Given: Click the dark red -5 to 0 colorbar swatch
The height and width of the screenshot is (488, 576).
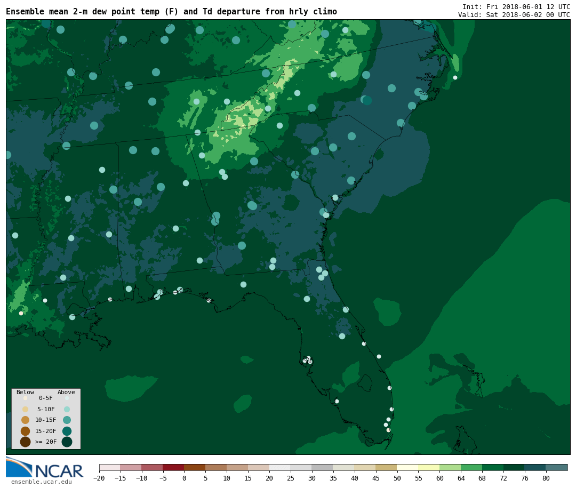Looking at the screenshot, I should 173,468.
